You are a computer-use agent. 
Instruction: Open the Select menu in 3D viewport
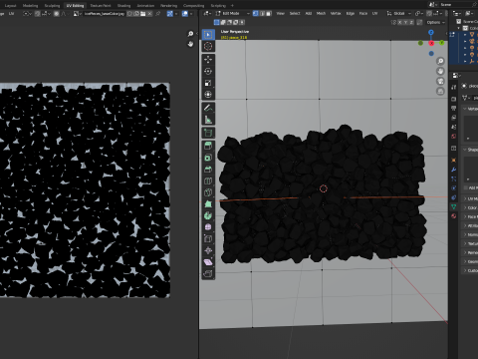[295, 13]
